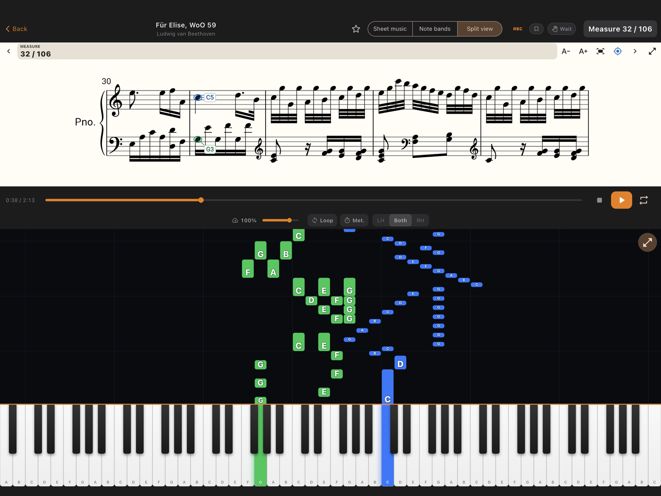
Task: Click the large blue D note block
Action: click(x=400, y=363)
